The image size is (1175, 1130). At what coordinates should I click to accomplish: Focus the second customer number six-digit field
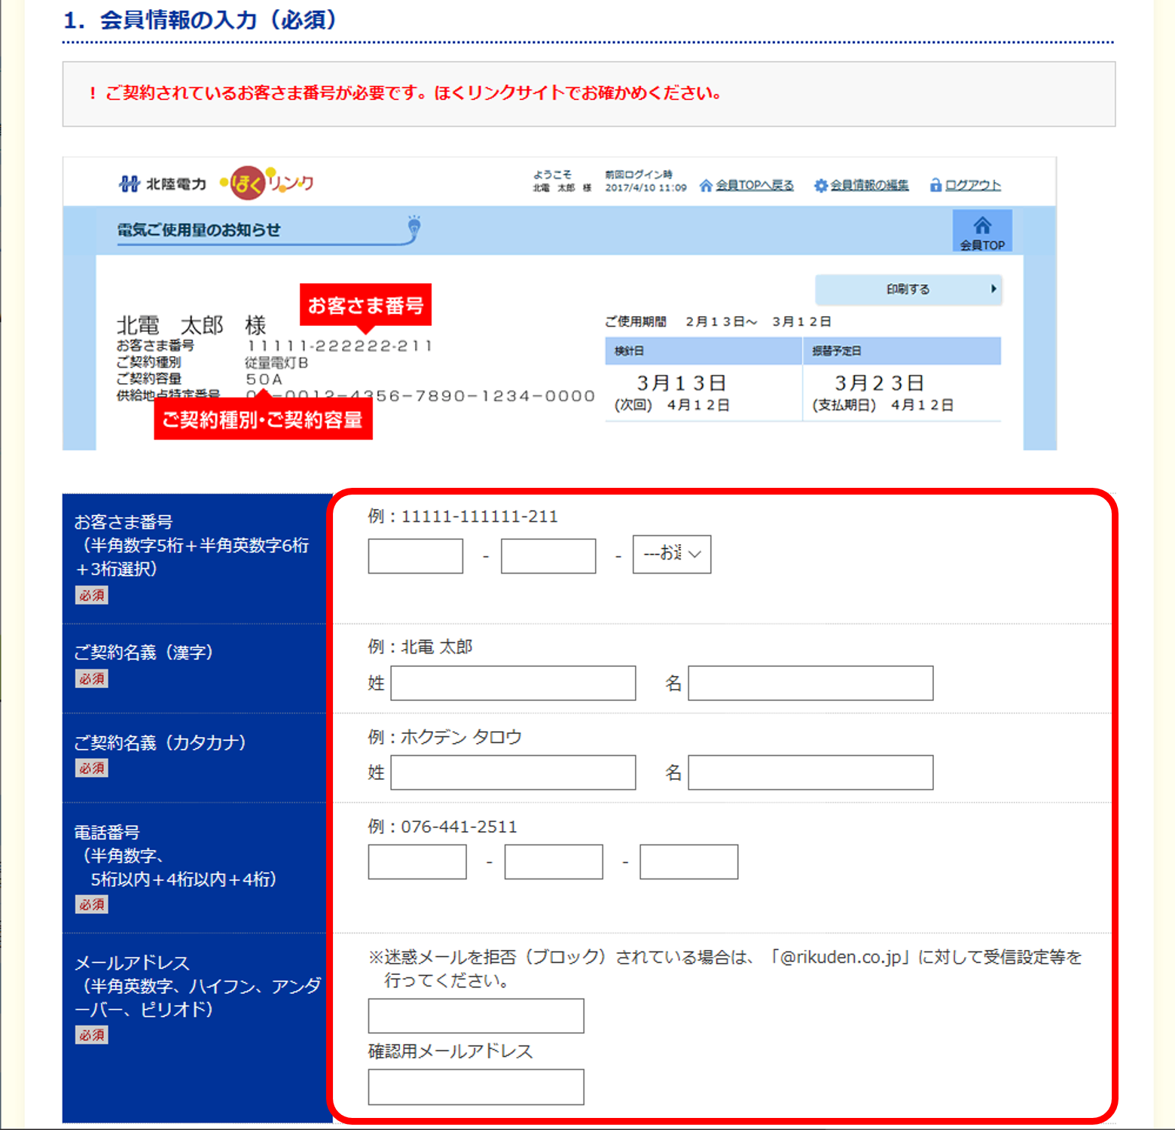click(x=548, y=556)
